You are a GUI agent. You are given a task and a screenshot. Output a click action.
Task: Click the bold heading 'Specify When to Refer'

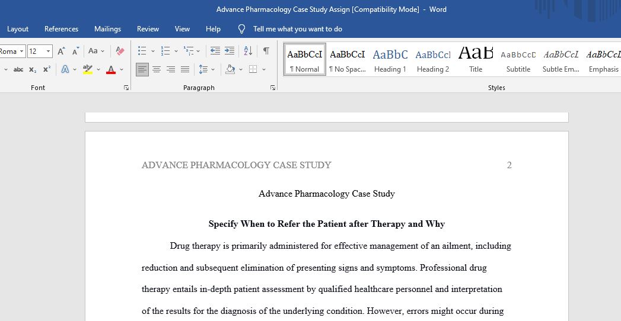pos(327,224)
